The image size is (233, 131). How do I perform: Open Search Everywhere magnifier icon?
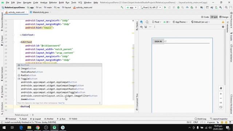point(226,7)
